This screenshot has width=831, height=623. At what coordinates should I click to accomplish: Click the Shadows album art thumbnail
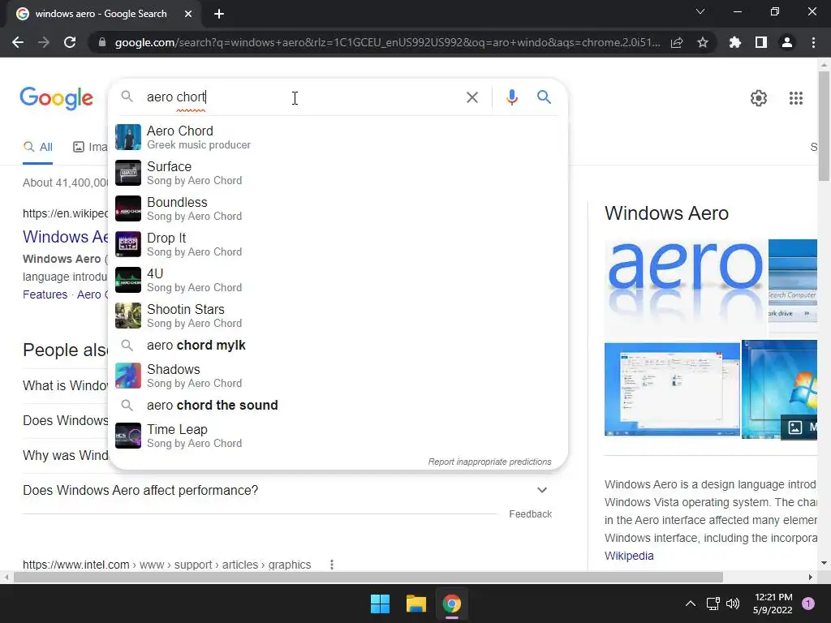[x=128, y=376]
